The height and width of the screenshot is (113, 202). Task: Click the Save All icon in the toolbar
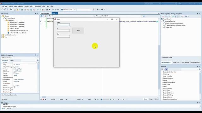[25, 10]
